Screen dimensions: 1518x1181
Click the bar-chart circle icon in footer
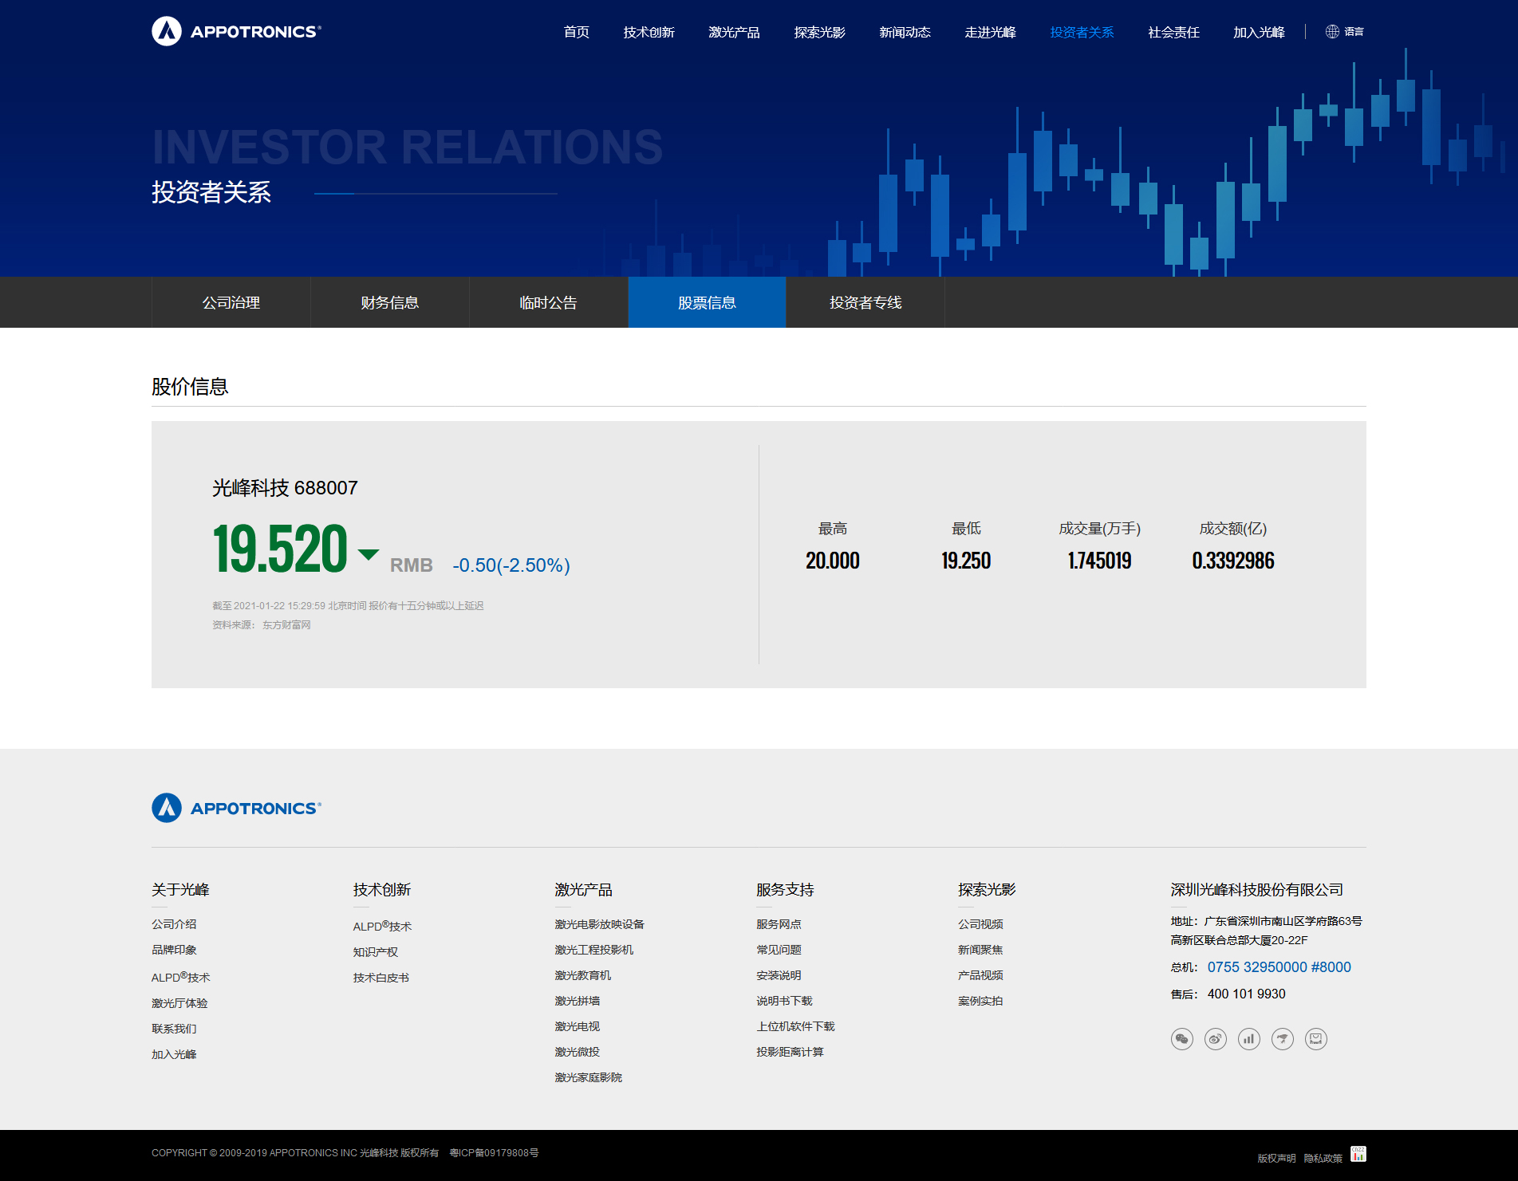click(x=1248, y=1039)
